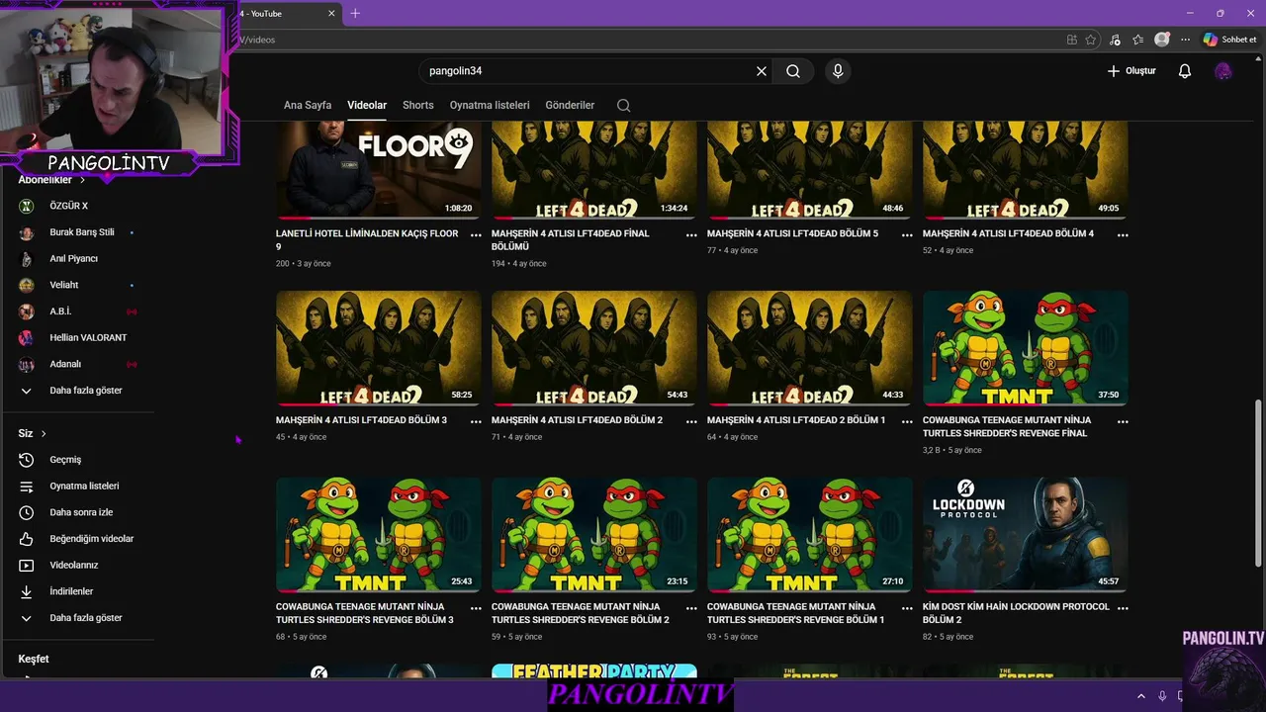Open options for LFT4DEAD 2 BÖLÜM 1
The width and height of the screenshot is (1266, 712).
click(x=907, y=421)
